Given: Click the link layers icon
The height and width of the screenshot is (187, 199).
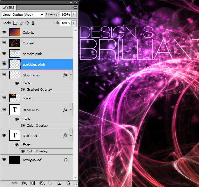Looking at the screenshot, I should point(15,183).
